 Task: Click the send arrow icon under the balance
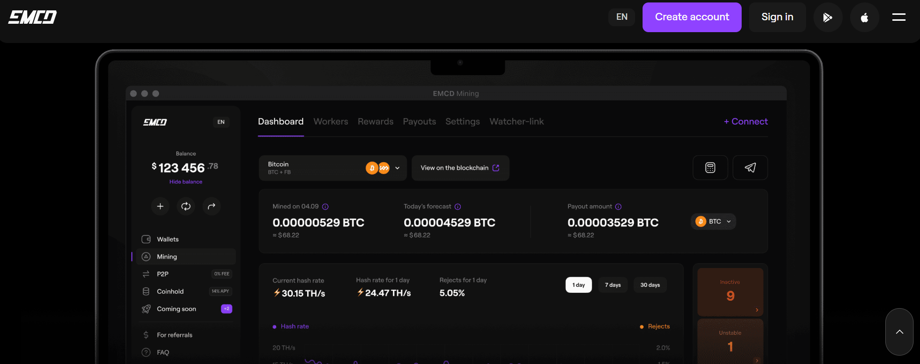[x=212, y=206]
